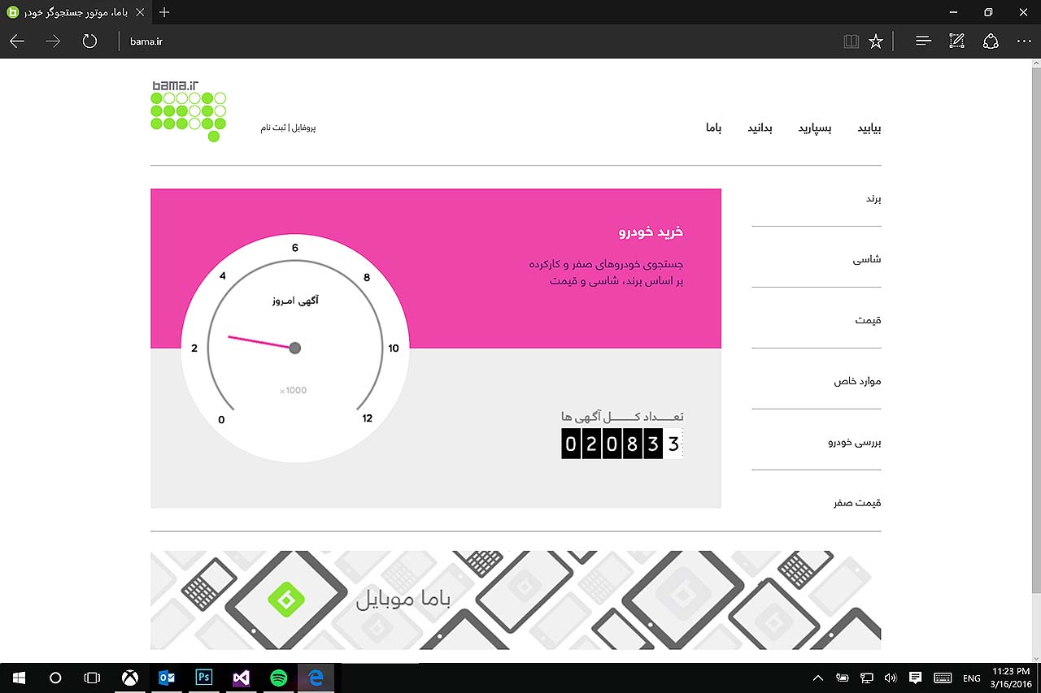The image size is (1041, 693).
Task: Open the بیابید menu item
Action: (869, 128)
